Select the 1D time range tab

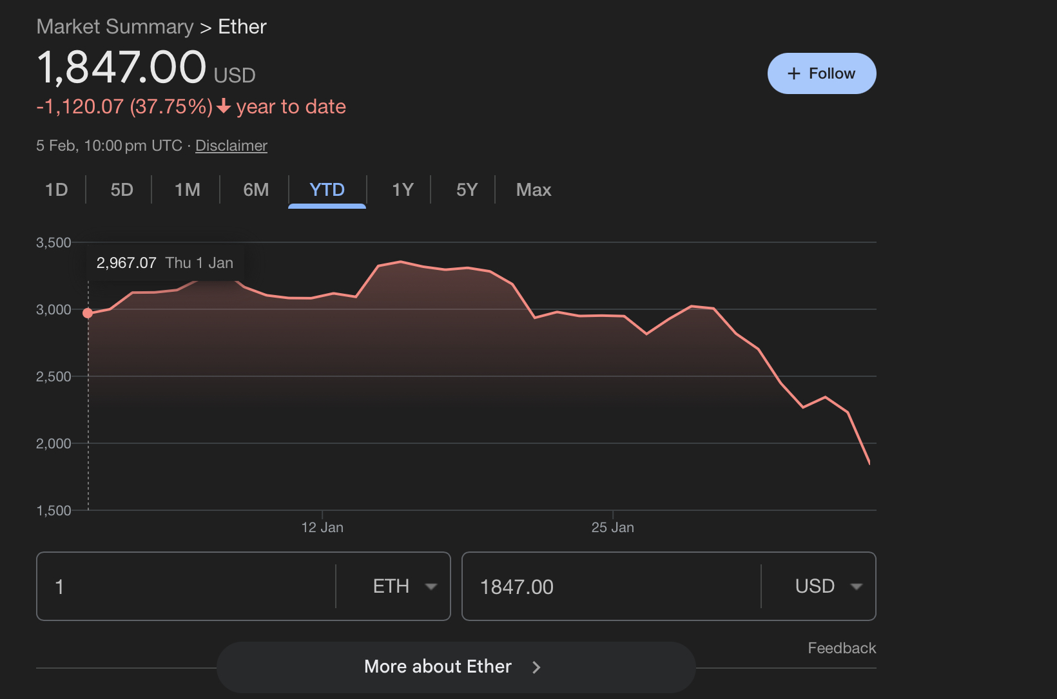click(x=57, y=190)
